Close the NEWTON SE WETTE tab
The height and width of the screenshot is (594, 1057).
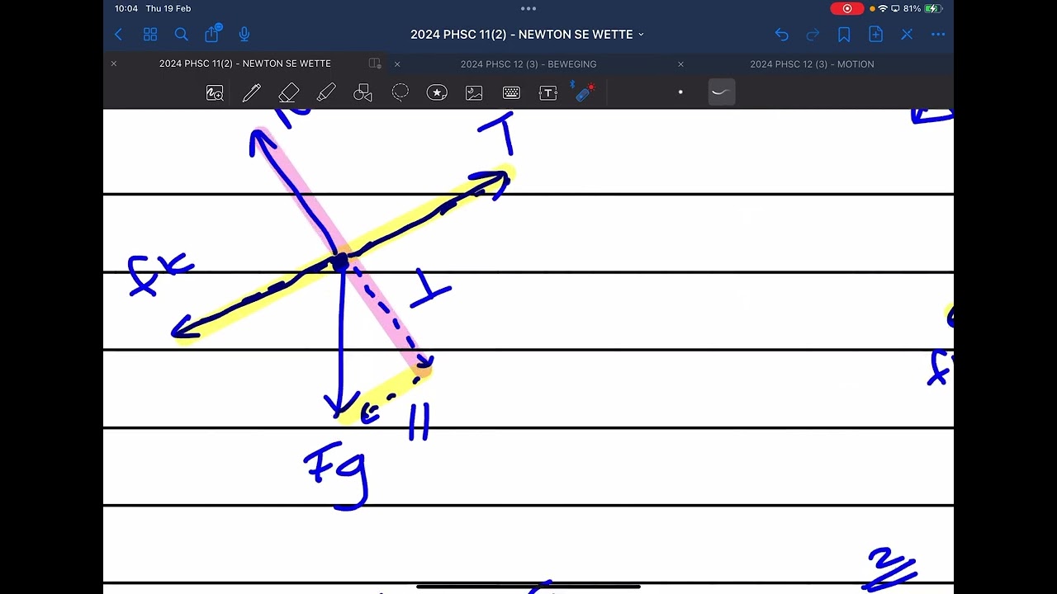tap(114, 64)
